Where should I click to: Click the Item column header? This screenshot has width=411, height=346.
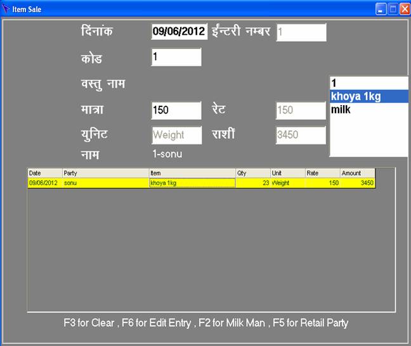pos(192,172)
